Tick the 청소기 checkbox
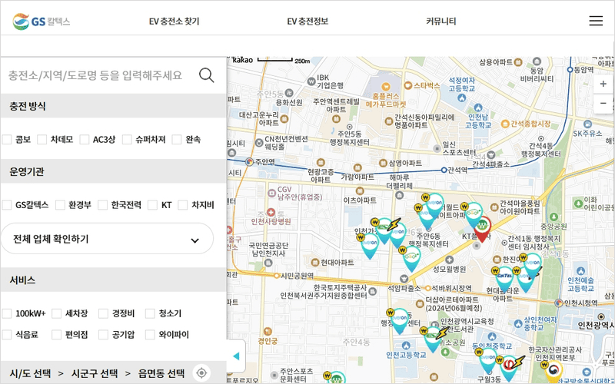The image size is (615, 384). click(150, 313)
